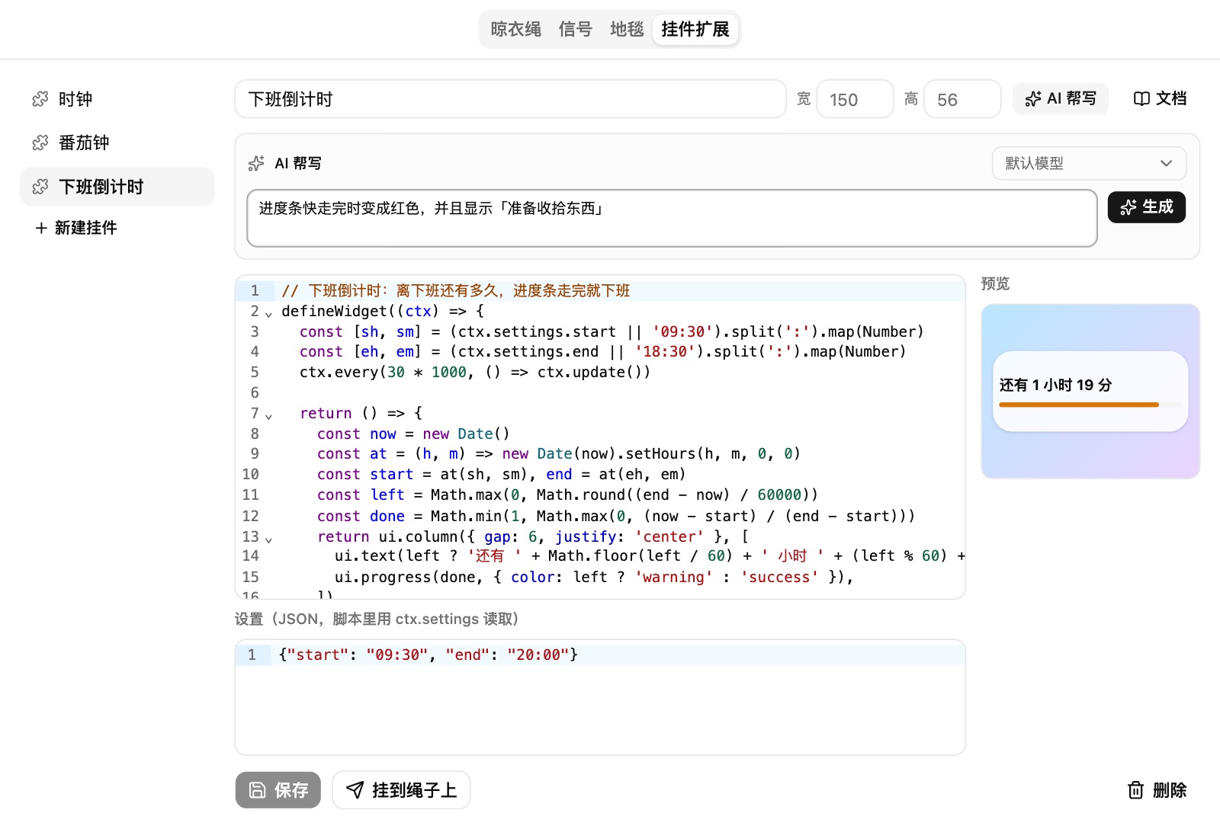Screen dimensions: 1220x829
Task: Click code comment on line 1
Action: click(456, 290)
